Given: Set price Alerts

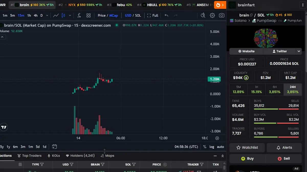Looking at the screenshot, I should click(284, 148).
